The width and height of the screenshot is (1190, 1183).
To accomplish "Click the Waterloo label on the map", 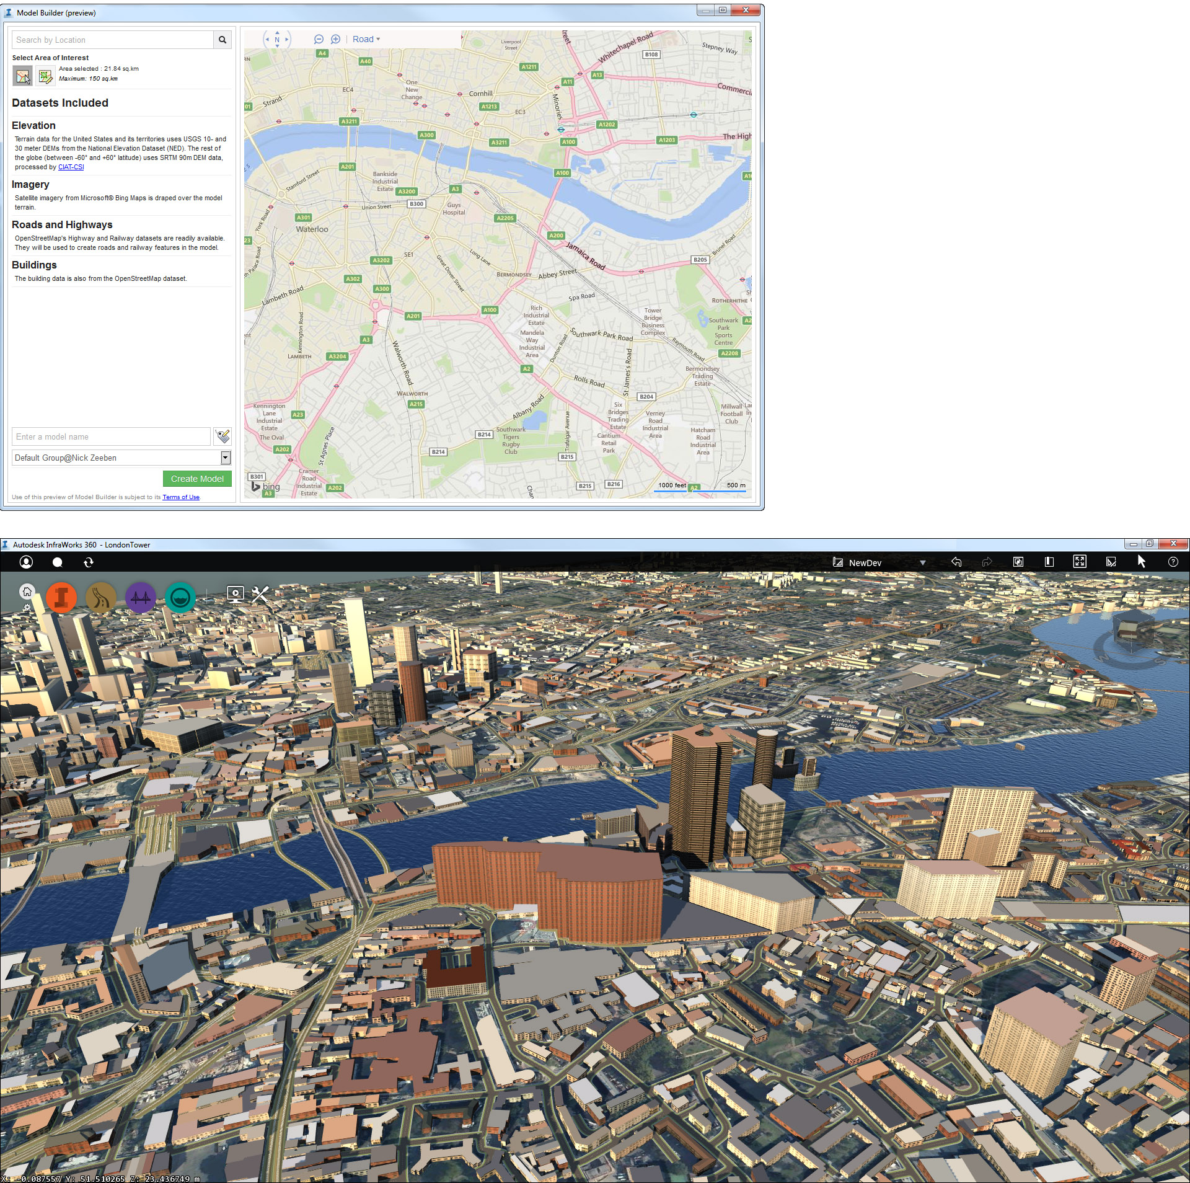I will (312, 229).
